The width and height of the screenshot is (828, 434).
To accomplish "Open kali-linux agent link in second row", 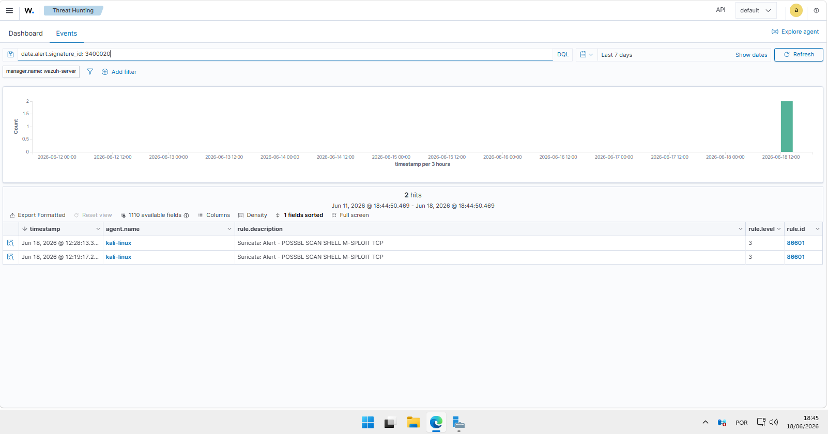I will (x=118, y=257).
